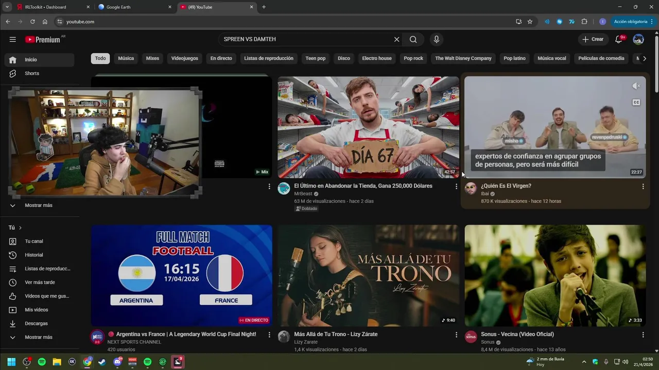Unmute the ¿Quién Es El Virgen? preview
Screen dimensions: 659x370
click(636, 86)
